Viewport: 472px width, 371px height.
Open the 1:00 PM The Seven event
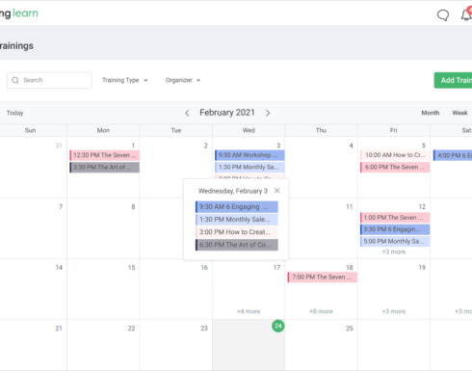[x=395, y=218]
